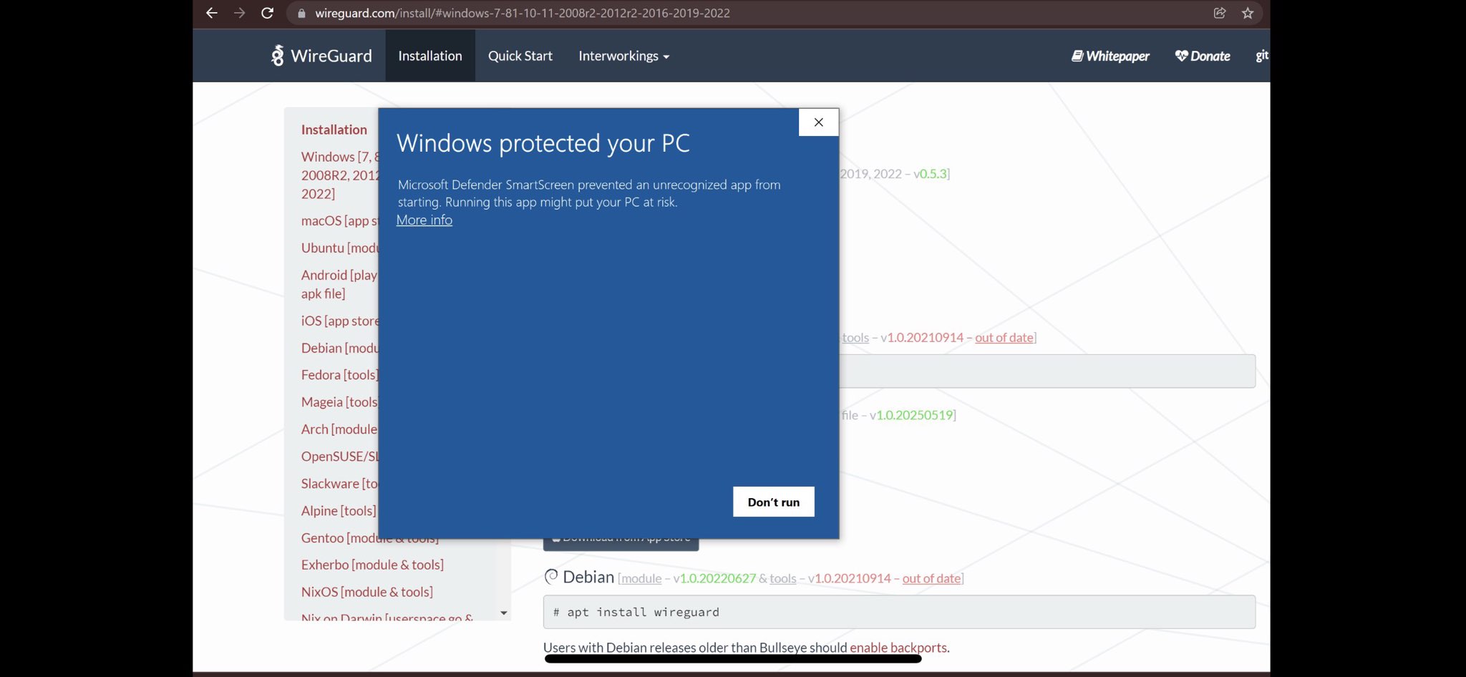1466x677 pixels.
Task: Select Exherbo [module & tools] in sidebar
Action: [372, 565]
